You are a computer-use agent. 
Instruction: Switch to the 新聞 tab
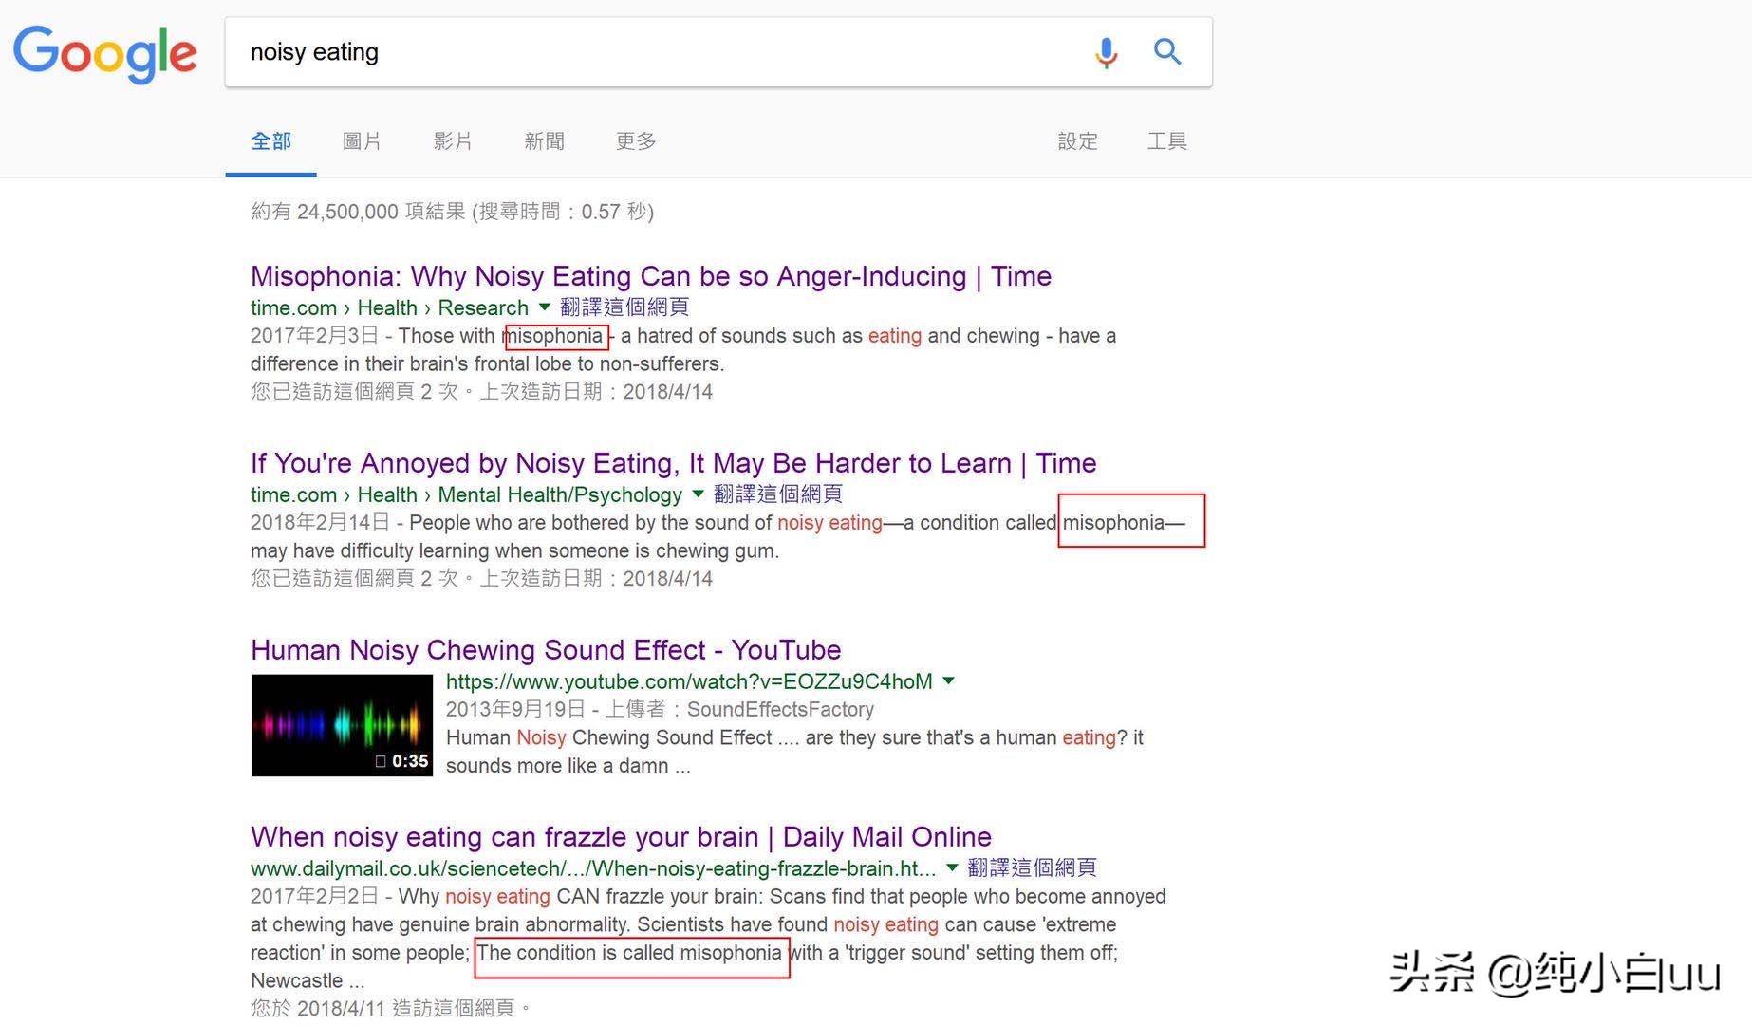tap(544, 141)
